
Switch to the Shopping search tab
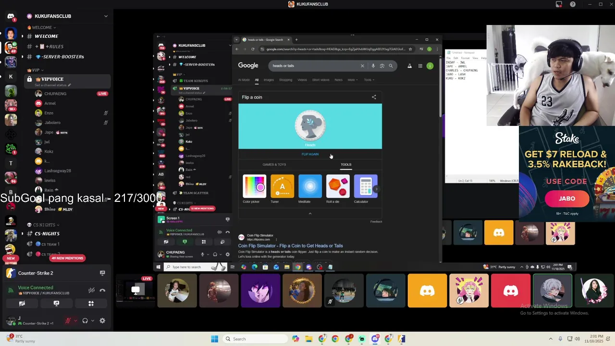285,80
